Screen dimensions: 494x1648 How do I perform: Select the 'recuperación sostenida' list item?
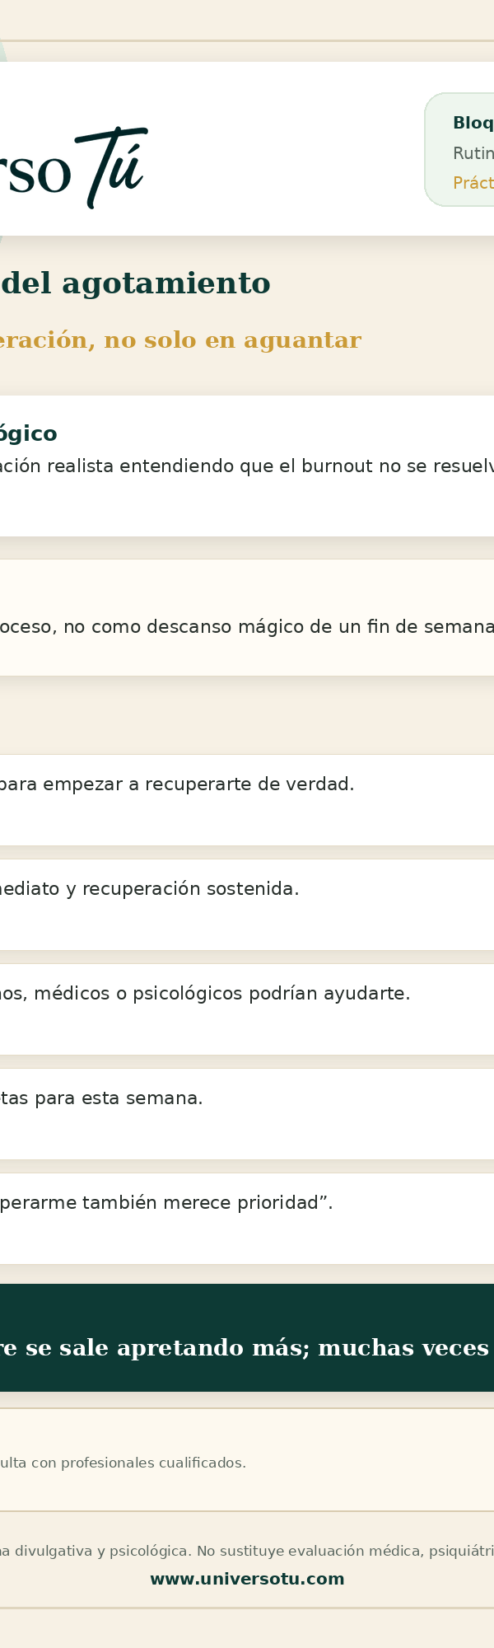(247, 904)
